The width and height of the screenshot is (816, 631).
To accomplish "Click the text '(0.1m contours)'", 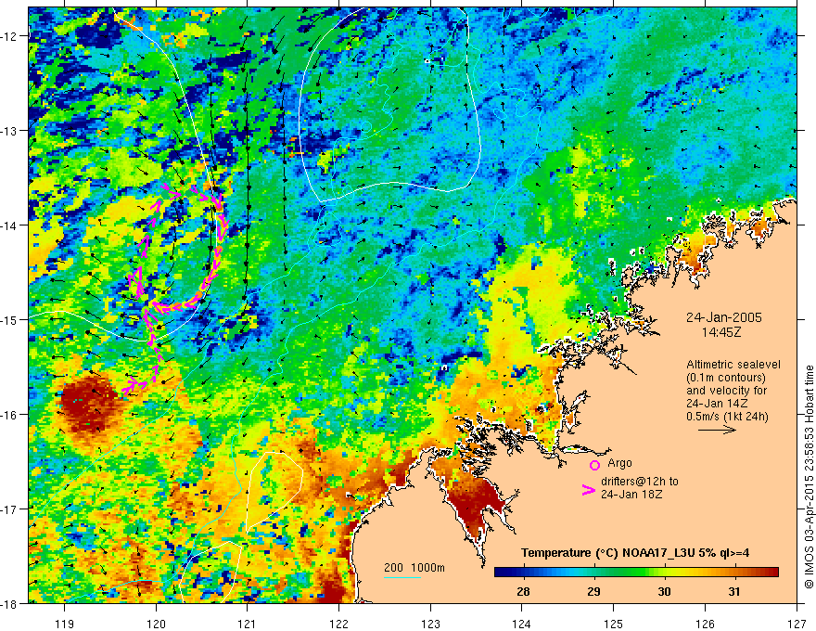I will pos(725,378).
